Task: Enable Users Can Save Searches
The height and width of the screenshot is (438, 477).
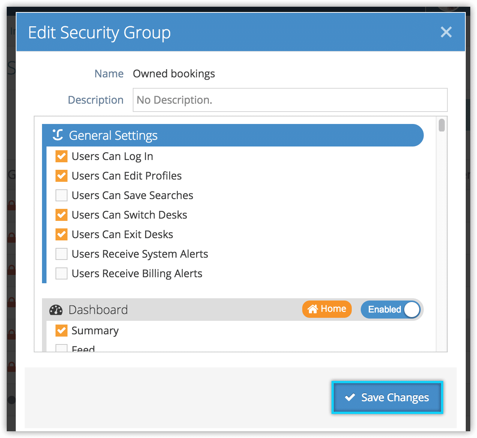Action: click(61, 195)
